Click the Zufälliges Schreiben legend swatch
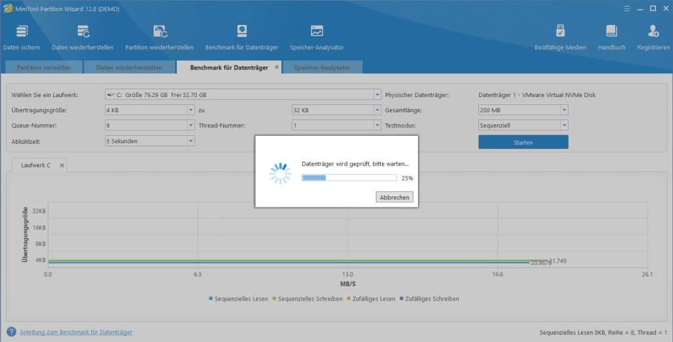This screenshot has width=673, height=342. [x=402, y=298]
